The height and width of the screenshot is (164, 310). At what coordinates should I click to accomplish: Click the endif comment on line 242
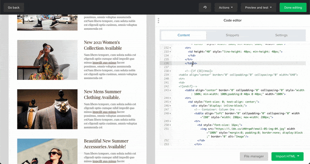(188, 86)
